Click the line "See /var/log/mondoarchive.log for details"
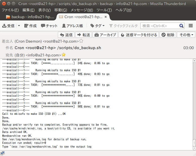Viewport: 196px width, 156px height. (x=44, y=139)
